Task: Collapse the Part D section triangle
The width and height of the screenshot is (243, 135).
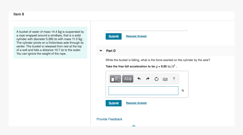Action: [x=101, y=51]
